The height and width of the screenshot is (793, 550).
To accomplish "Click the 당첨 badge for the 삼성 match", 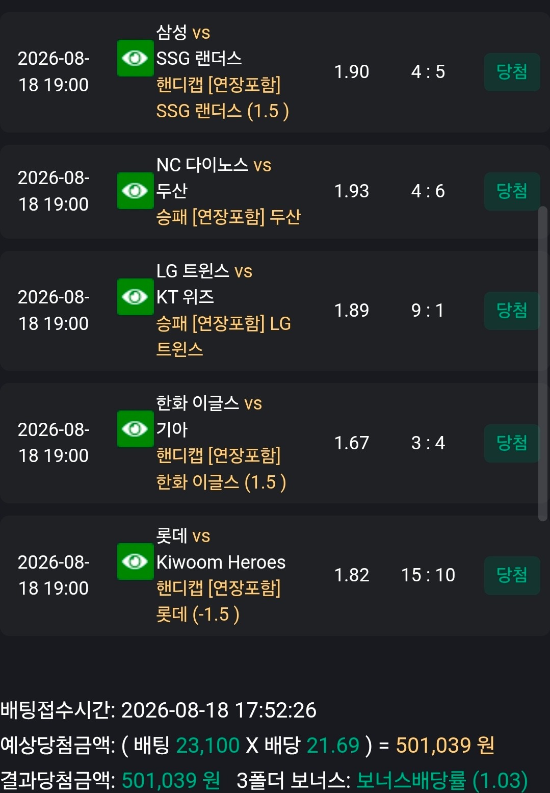I will pyautogui.click(x=512, y=72).
